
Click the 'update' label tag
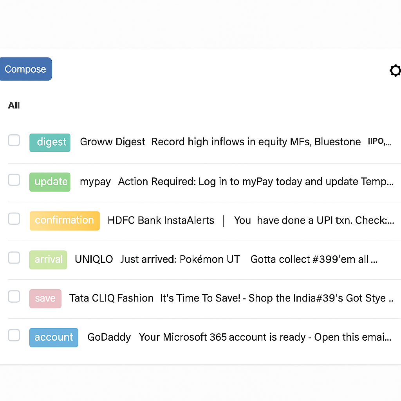click(50, 182)
